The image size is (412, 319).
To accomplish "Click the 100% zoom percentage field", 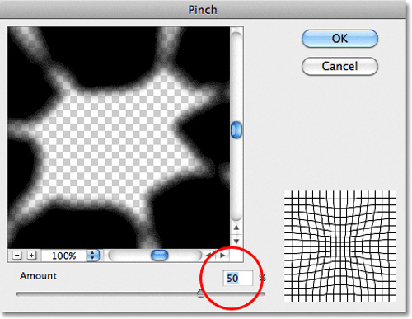I will (x=64, y=256).
